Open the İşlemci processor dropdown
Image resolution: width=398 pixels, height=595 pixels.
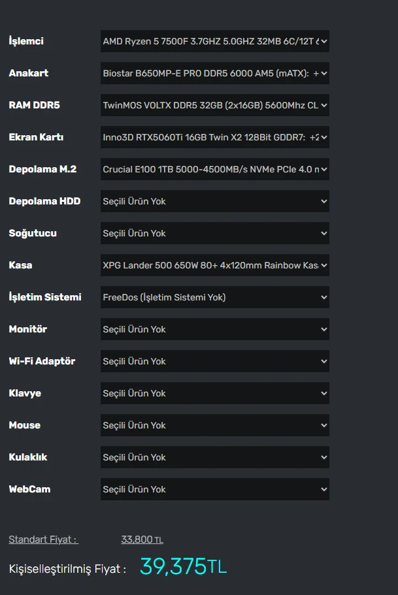(214, 42)
